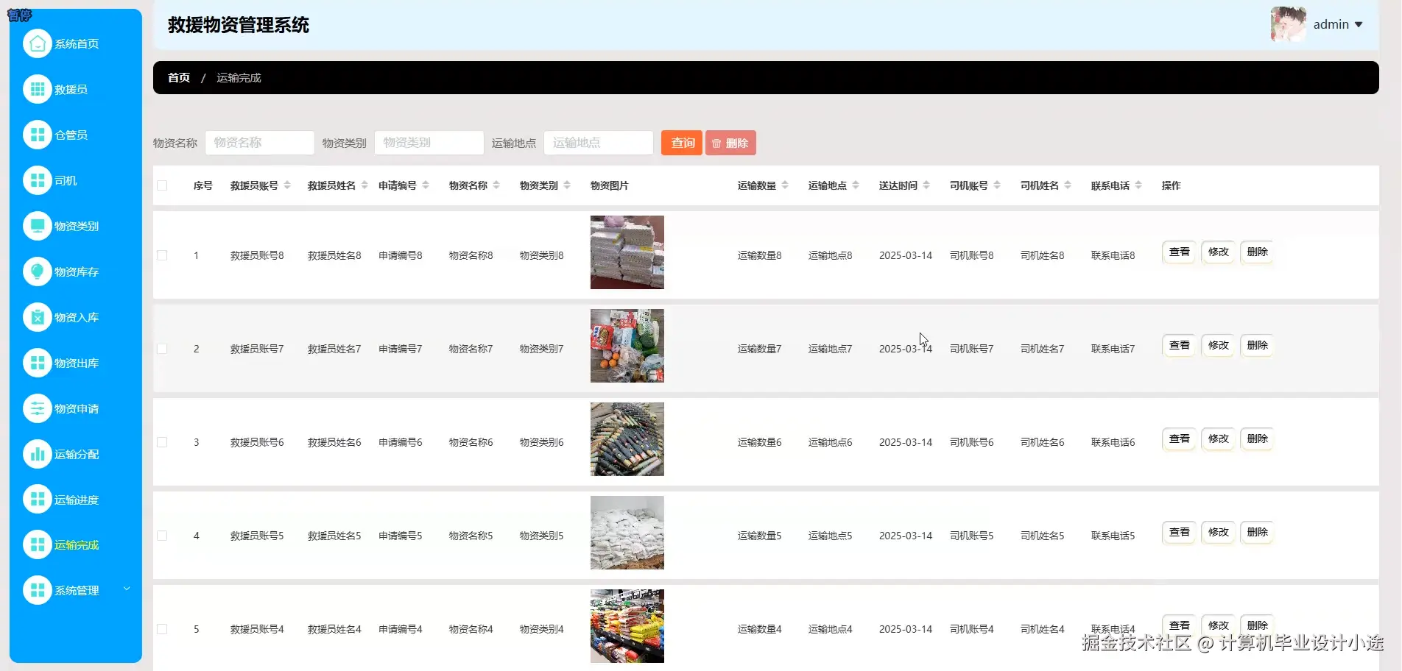This screenshot has width=1402, height=671.
Task: Click 删除 for row 救援员账号6
Action: tap(1257, 439)
